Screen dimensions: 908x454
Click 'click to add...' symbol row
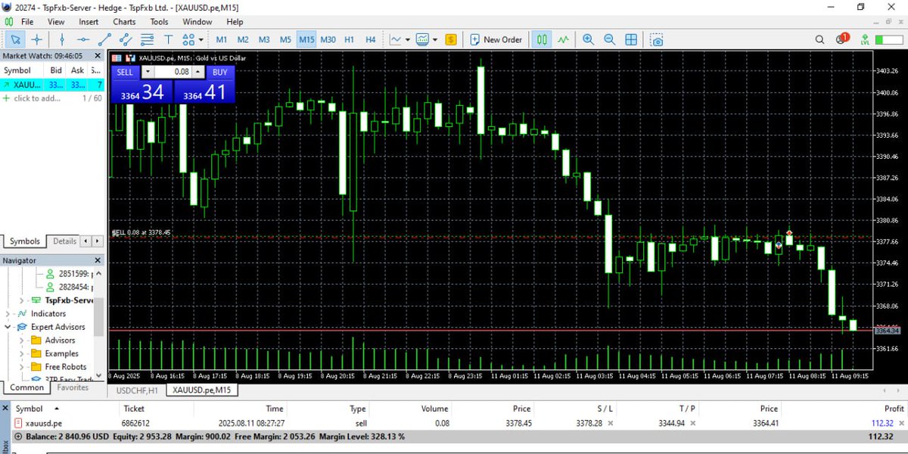(x=36, y=98)
